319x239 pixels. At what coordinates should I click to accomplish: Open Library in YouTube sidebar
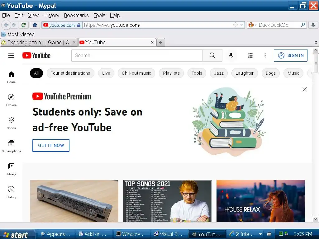pyautogui.click(x=11, y=169)
